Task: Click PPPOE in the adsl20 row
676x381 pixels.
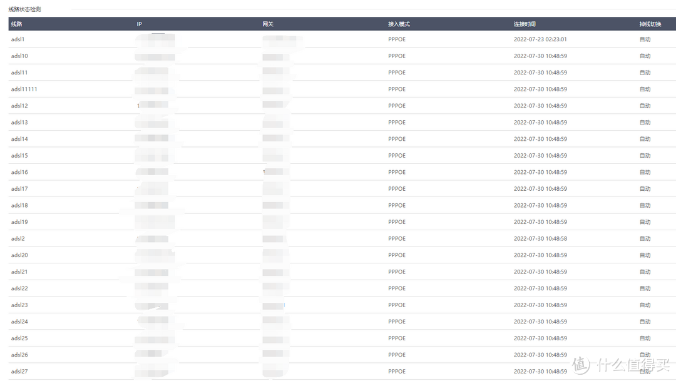Action: pyautogui.click(x=397, y=255)
